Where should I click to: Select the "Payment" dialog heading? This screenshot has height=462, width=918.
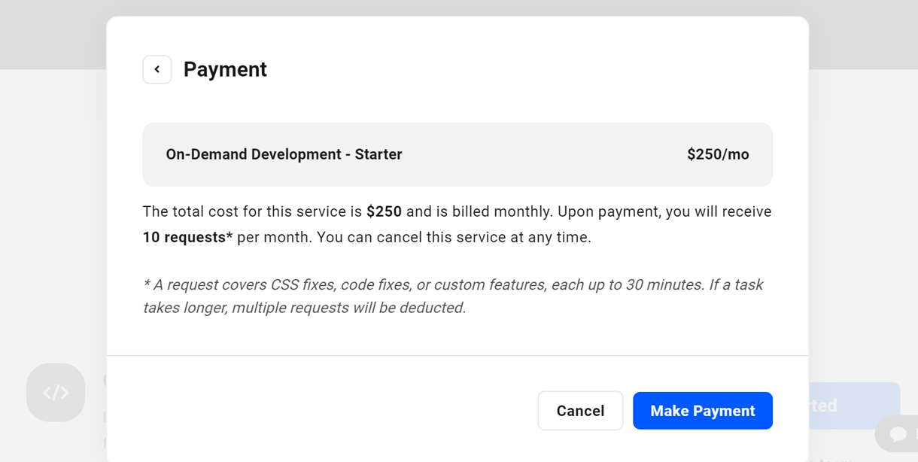225,69
